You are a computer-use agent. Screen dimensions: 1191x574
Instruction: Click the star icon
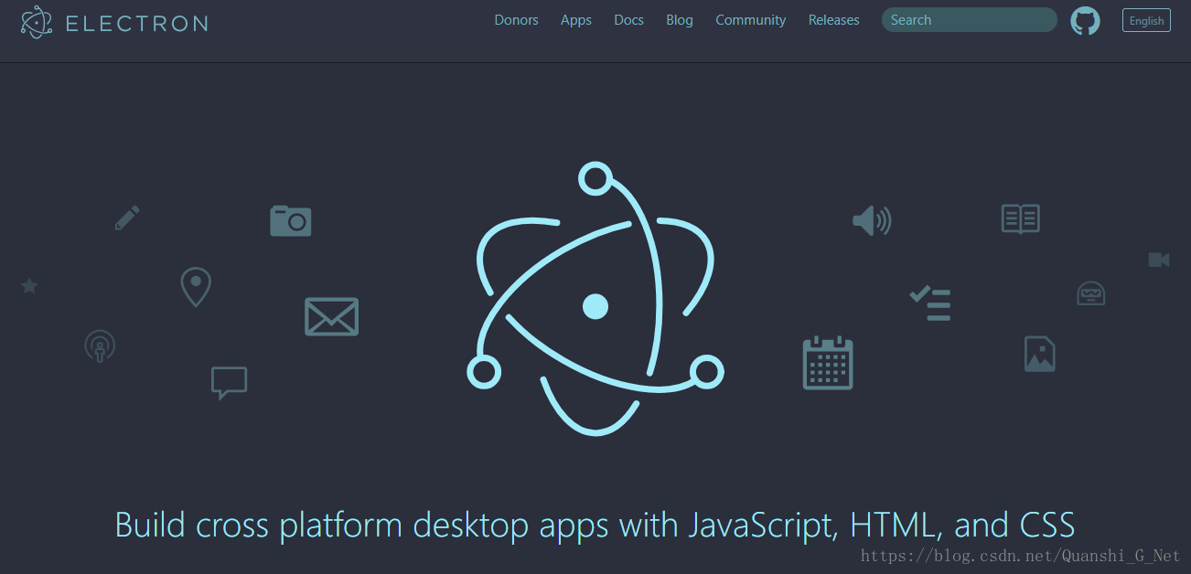(x=29, y=286)
